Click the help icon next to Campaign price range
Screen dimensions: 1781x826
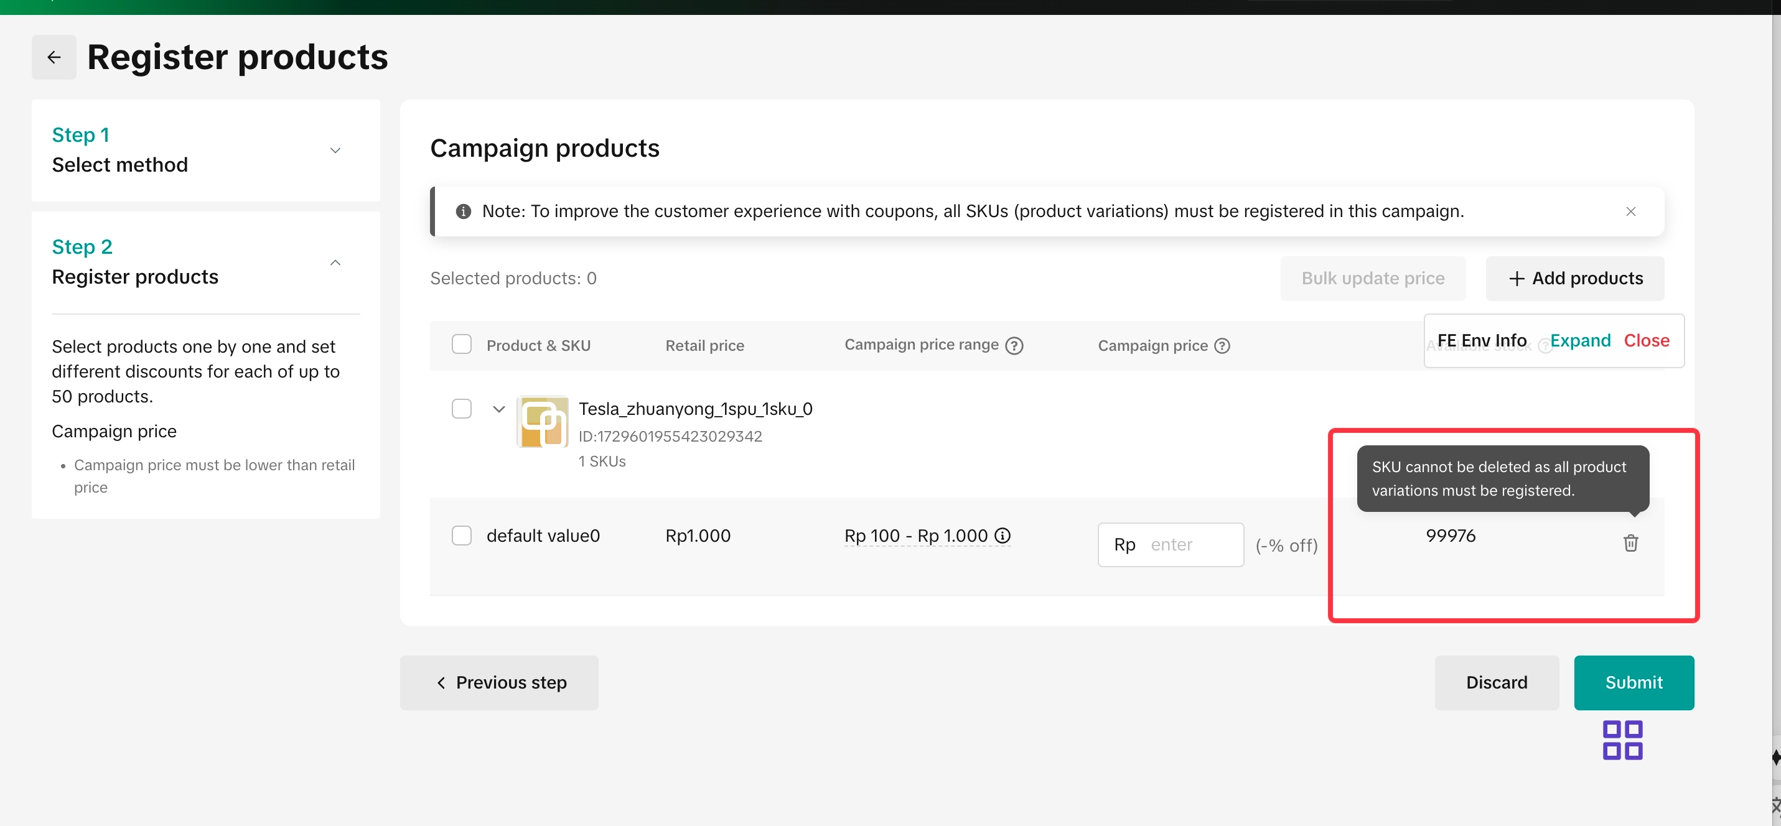1014,346
